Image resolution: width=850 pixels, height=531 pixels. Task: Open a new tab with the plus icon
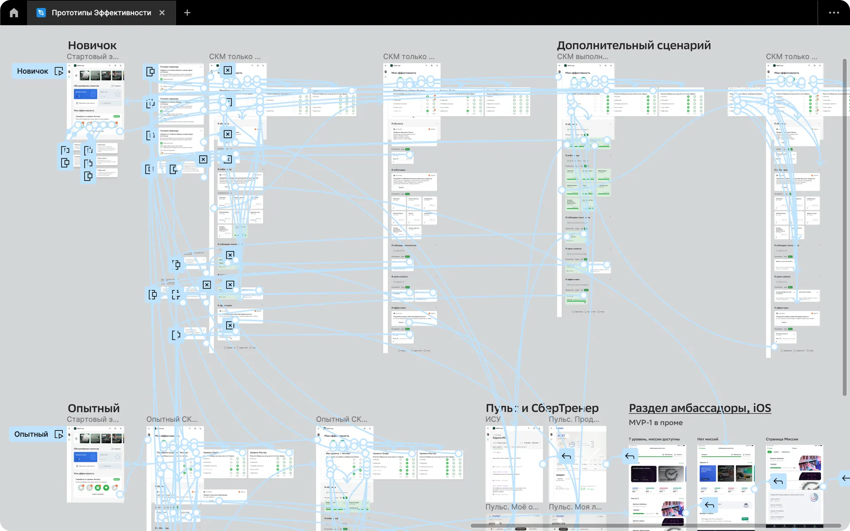(187, 13)
